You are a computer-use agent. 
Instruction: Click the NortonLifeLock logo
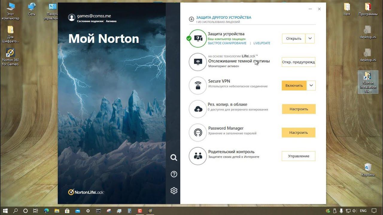coord(86,192)
